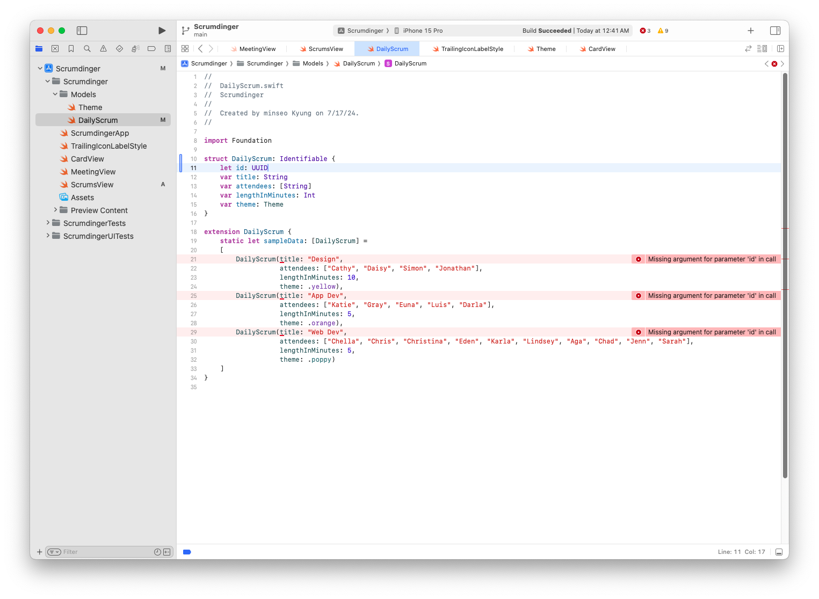Open the issue navigator warning icon
The height and width of the screenshot is (599, 819).
[x=103, y=49]
